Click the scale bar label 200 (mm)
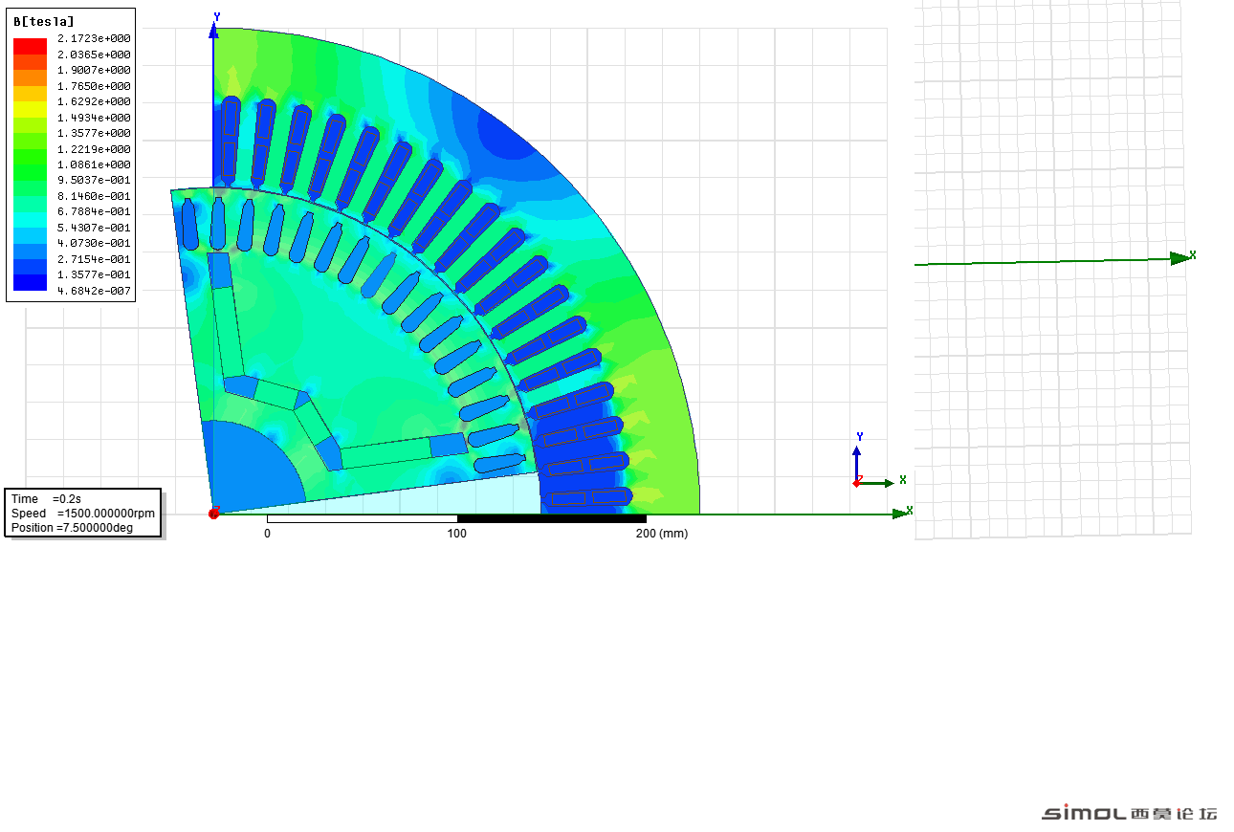 tap(662, 534)
